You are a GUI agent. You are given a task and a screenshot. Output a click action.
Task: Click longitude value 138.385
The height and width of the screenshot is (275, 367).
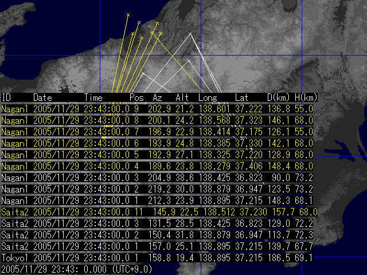[214, 143]
